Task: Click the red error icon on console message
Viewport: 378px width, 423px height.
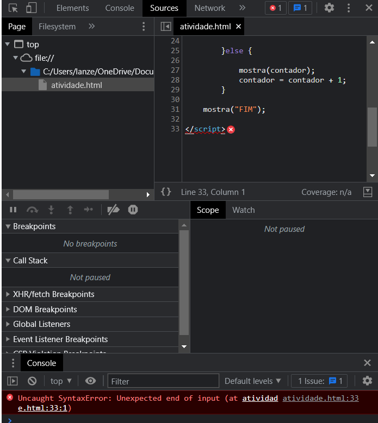Action: (10, 397)
